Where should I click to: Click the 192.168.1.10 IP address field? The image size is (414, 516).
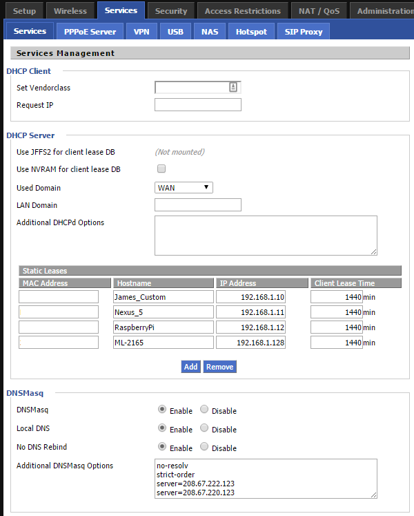point(250,296)
